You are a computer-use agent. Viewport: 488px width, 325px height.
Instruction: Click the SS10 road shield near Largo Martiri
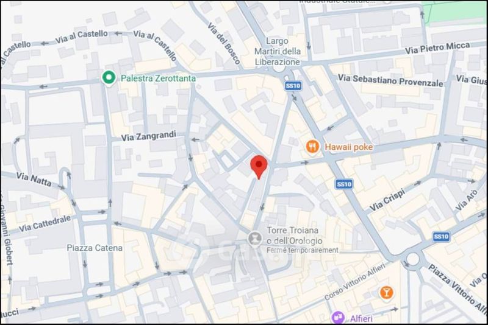(x=293, y=86)
